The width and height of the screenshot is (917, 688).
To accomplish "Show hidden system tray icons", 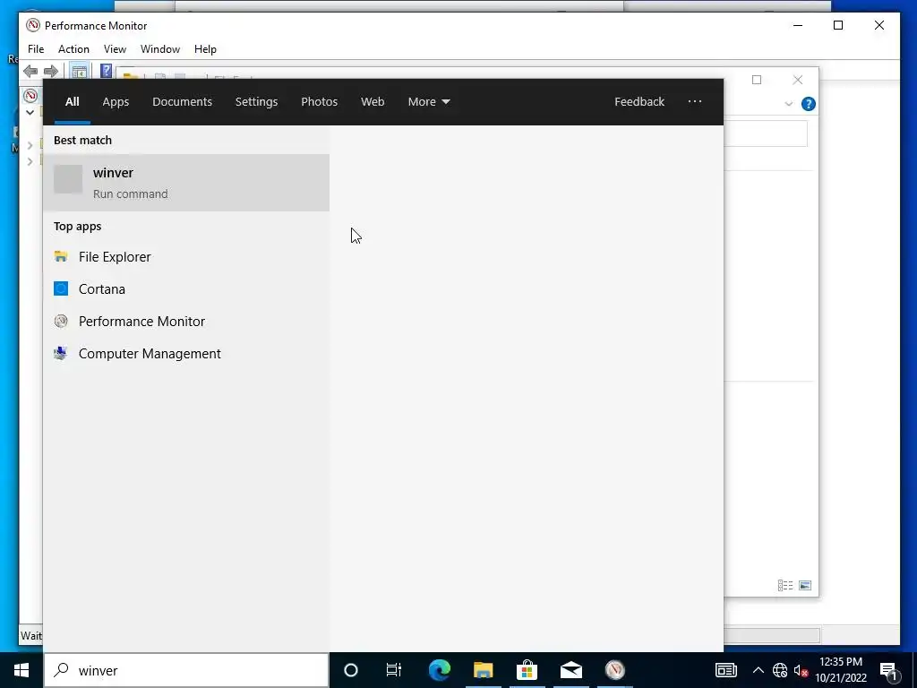I will click(758, 670).
